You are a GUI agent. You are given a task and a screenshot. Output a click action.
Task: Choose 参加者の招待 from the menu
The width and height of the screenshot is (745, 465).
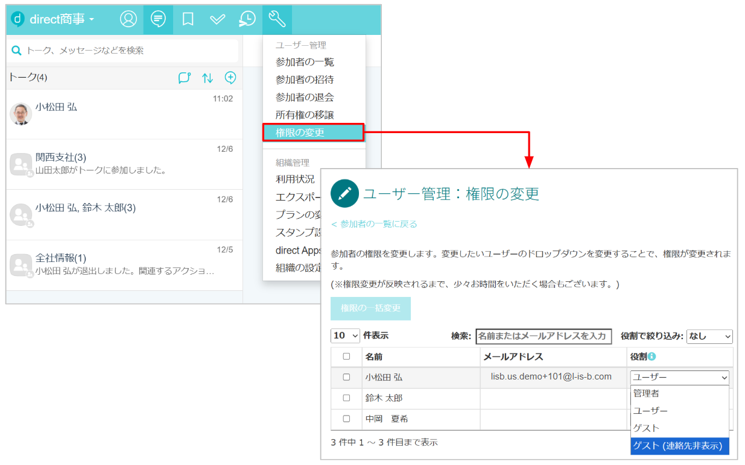pyautogui.click(x=305, y=80)
